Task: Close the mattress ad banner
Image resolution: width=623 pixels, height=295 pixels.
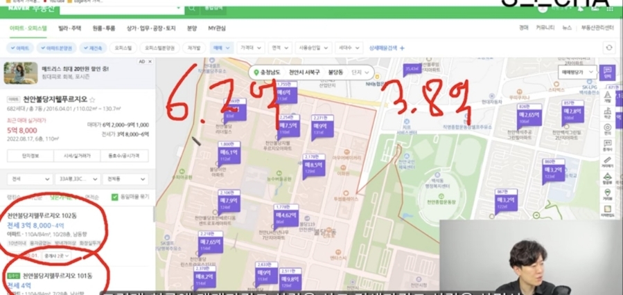Action: pos(150,62)
